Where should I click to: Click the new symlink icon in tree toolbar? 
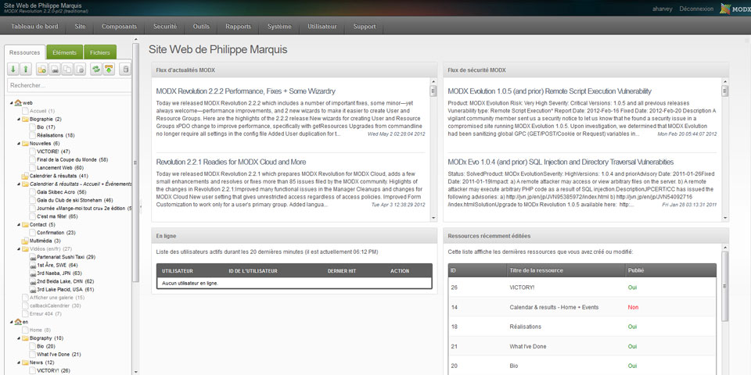click(67, 70)
